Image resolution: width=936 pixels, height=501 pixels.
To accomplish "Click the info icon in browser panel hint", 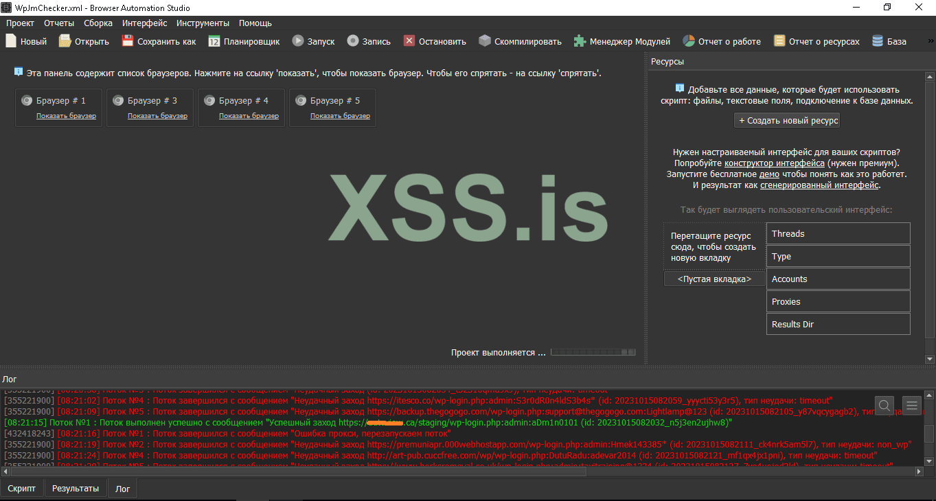I will coord(19,71).
